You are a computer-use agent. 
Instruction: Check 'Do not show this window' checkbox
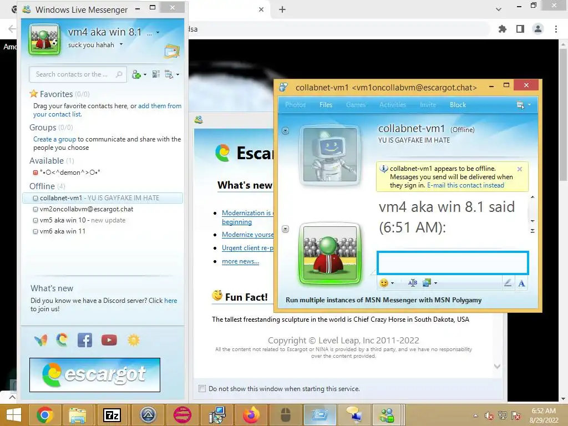click(202, 389)
